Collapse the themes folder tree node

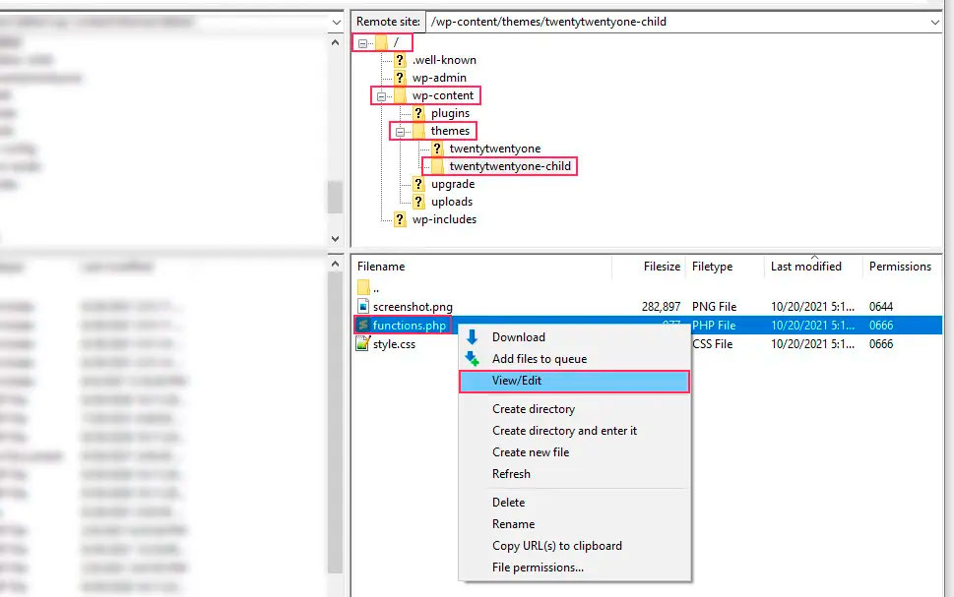400,132
